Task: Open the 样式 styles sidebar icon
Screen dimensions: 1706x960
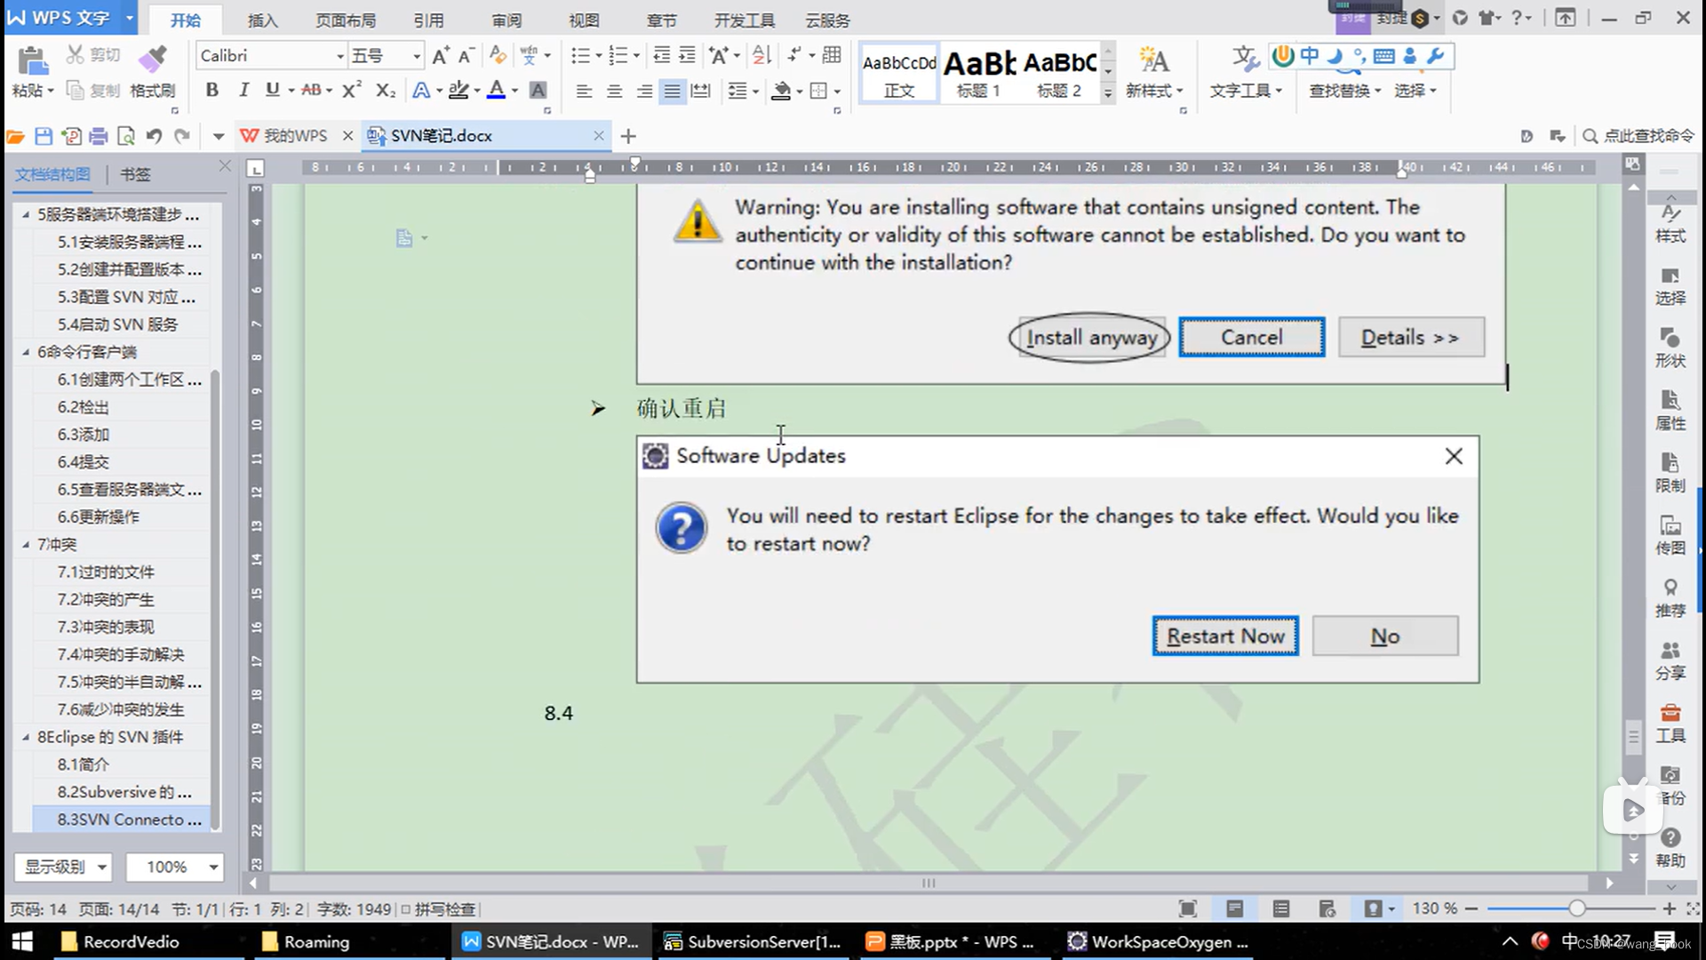Action: pos(1670,222)
